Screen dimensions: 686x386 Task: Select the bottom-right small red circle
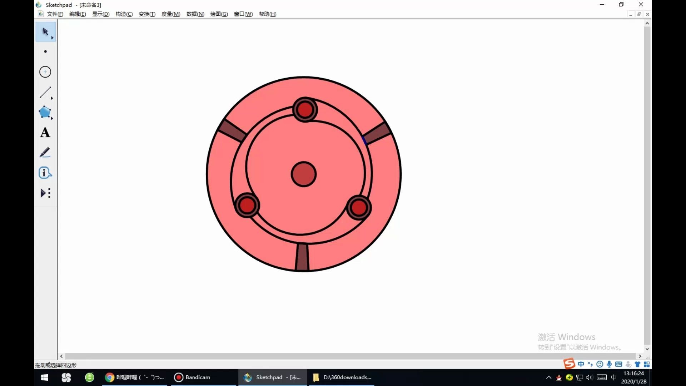pos(359,208)
